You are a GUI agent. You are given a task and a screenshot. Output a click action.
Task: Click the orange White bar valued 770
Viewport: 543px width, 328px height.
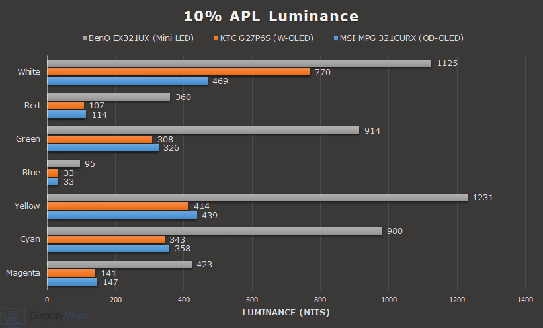tap(179, 71)
